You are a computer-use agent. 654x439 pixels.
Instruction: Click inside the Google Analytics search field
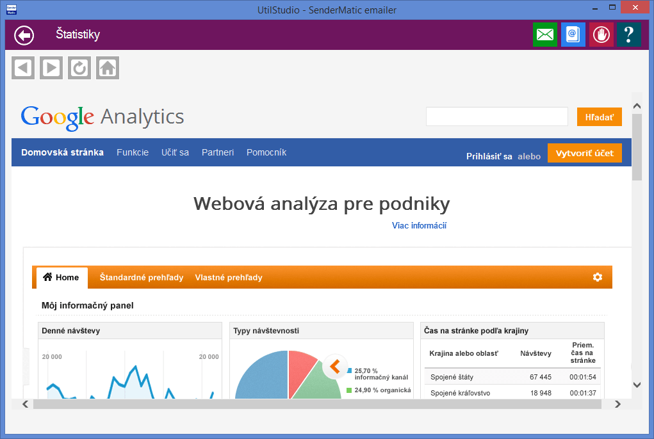497,116
